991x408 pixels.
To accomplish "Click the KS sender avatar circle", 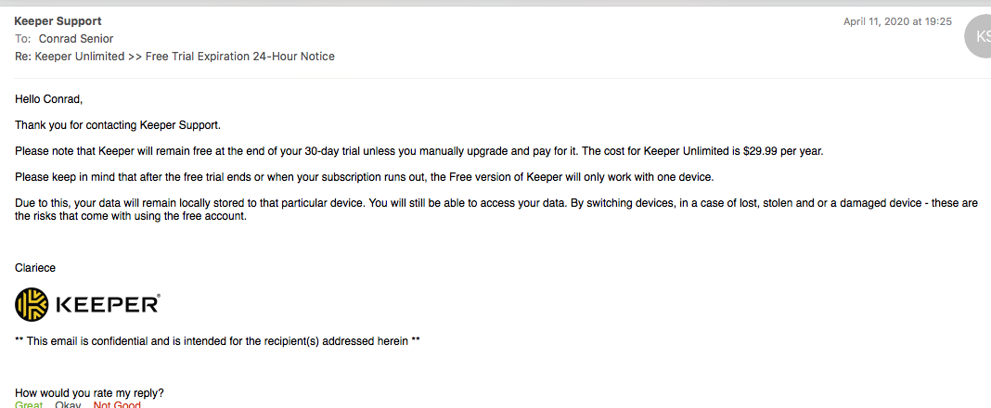I will 978,36.
